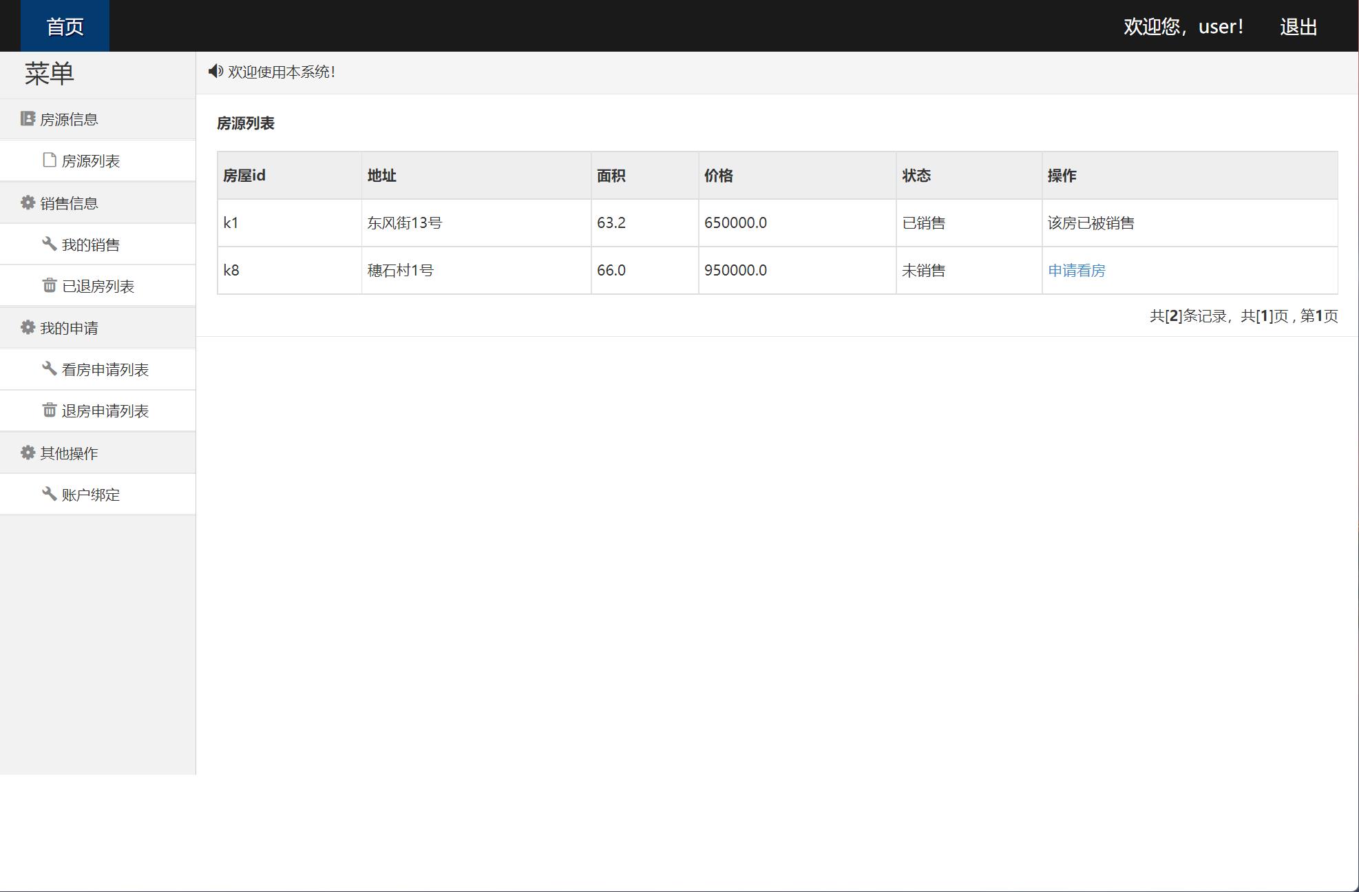Click the address book icon beside 房源信息

tap(28, 119)
